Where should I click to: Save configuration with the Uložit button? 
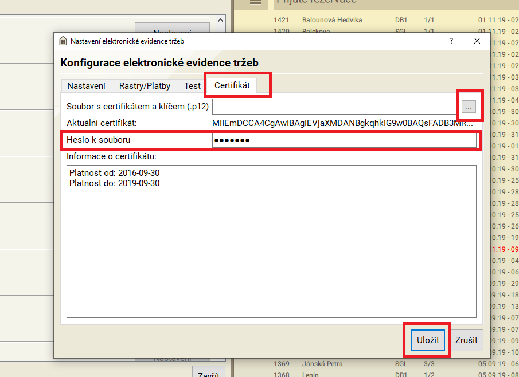pyautogui.click(x=428, y=340)
